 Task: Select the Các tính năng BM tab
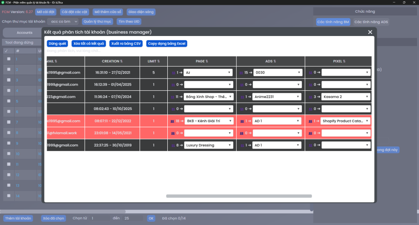[333, 22]
